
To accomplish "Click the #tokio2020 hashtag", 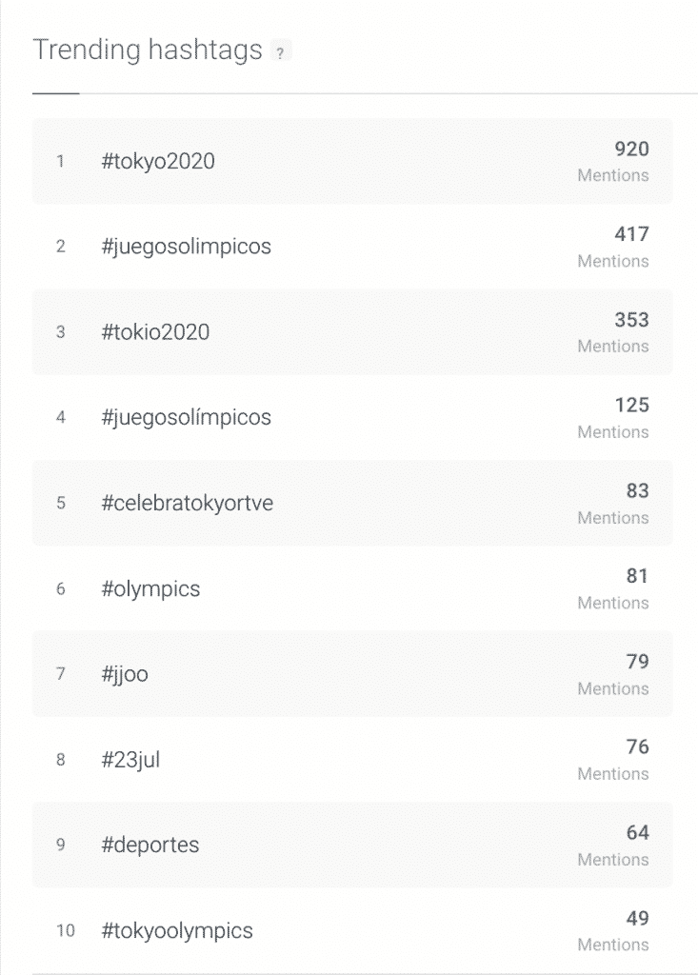I will point(155,332).
